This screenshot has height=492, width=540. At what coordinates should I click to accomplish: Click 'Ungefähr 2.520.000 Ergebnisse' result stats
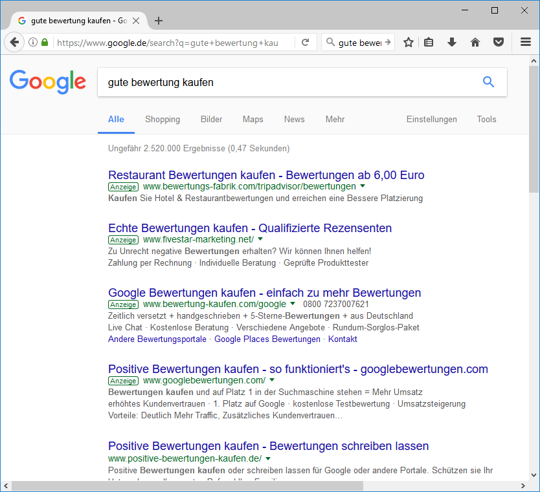pos(199,148)
